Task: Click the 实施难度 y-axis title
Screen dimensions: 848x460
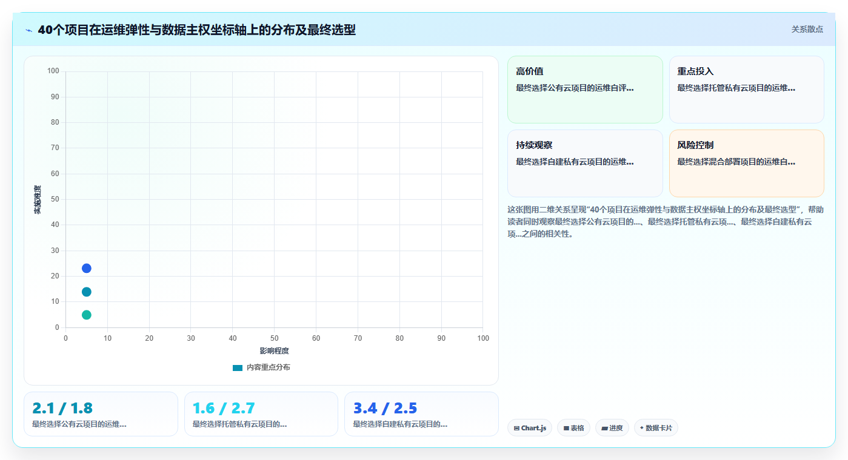Action: (x=38, y=200)
